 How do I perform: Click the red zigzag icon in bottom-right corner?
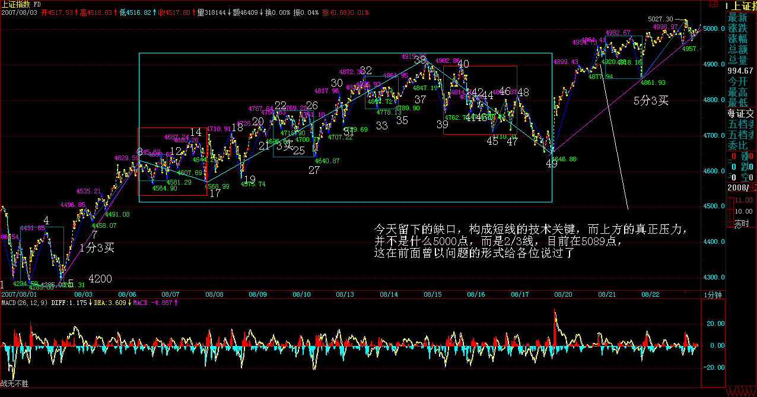pos(742,392)
